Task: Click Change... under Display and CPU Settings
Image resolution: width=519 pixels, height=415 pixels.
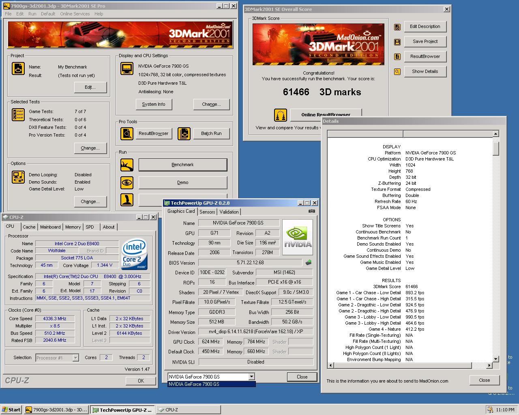Action: (212, 104)
